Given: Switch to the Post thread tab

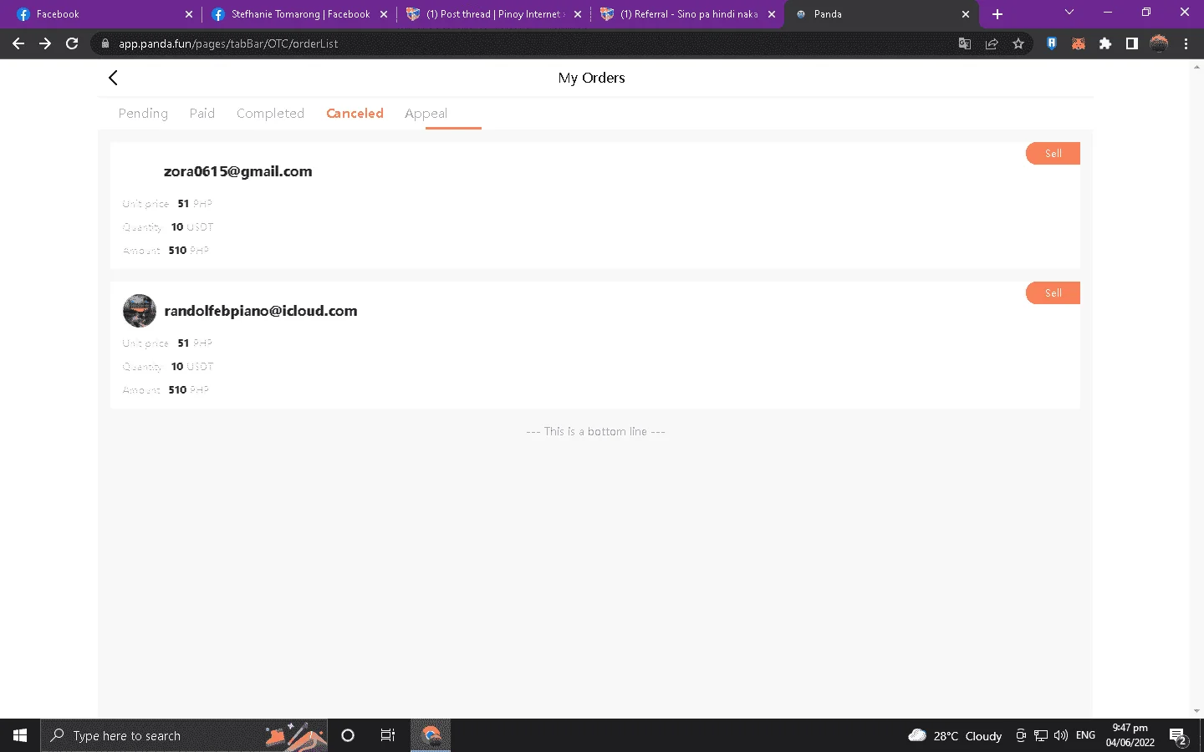Looking at the screenshot, I should pyautogui.click(x=493, y=14).
